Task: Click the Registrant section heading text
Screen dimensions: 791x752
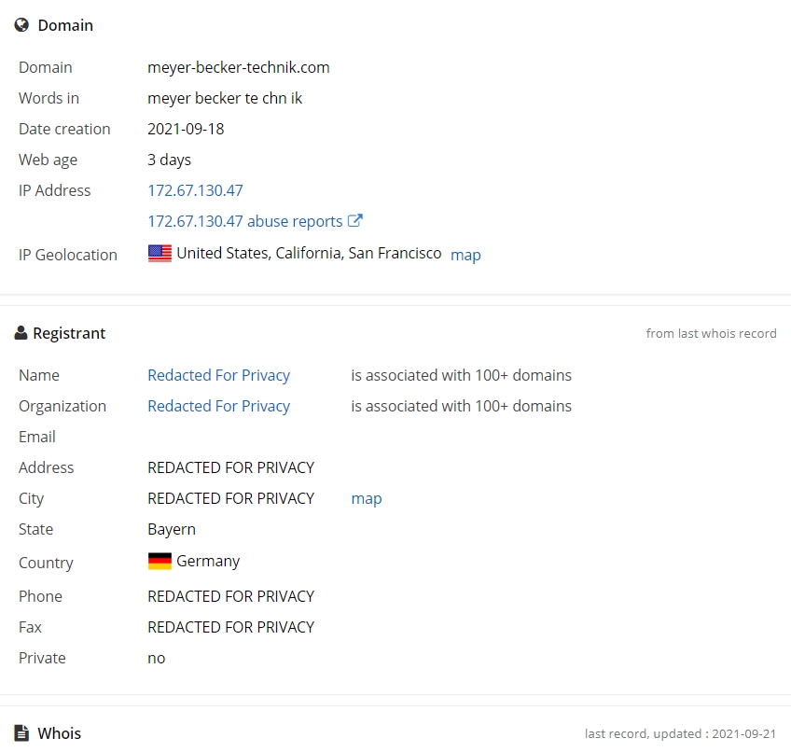Action: click(x=69, y=333)
